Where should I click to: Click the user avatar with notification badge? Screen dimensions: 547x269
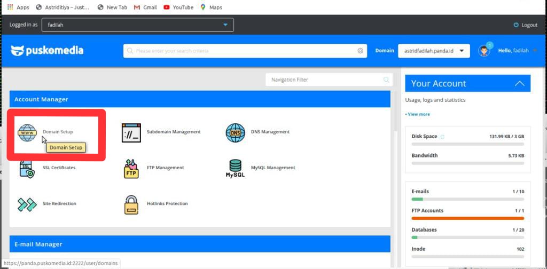tap(484, 51)
